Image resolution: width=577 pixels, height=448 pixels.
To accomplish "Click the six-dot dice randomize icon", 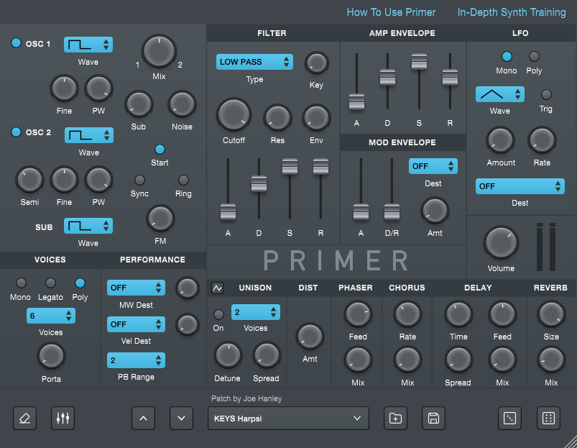I will click(x=548, y=418).
